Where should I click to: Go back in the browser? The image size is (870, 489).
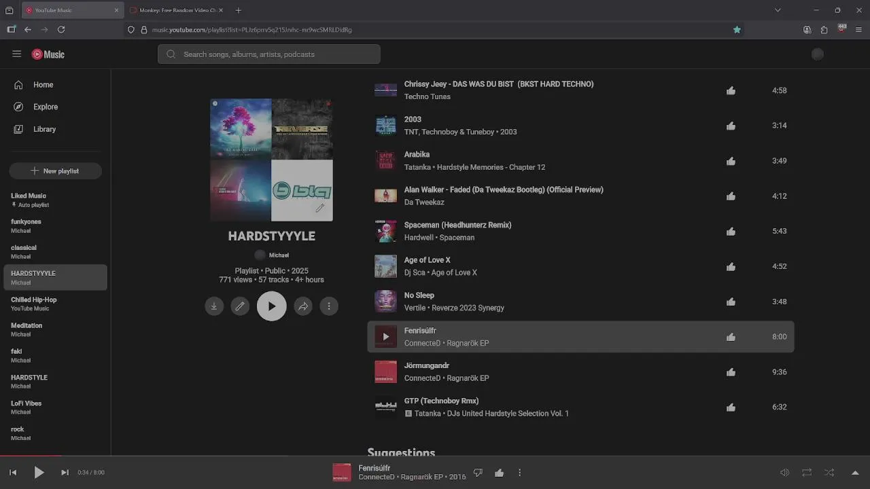tap(28, 30)
